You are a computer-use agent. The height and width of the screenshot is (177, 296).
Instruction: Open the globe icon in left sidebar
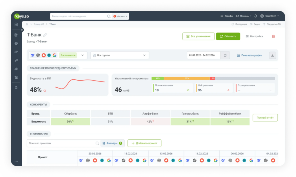click(x=16, y=43)
